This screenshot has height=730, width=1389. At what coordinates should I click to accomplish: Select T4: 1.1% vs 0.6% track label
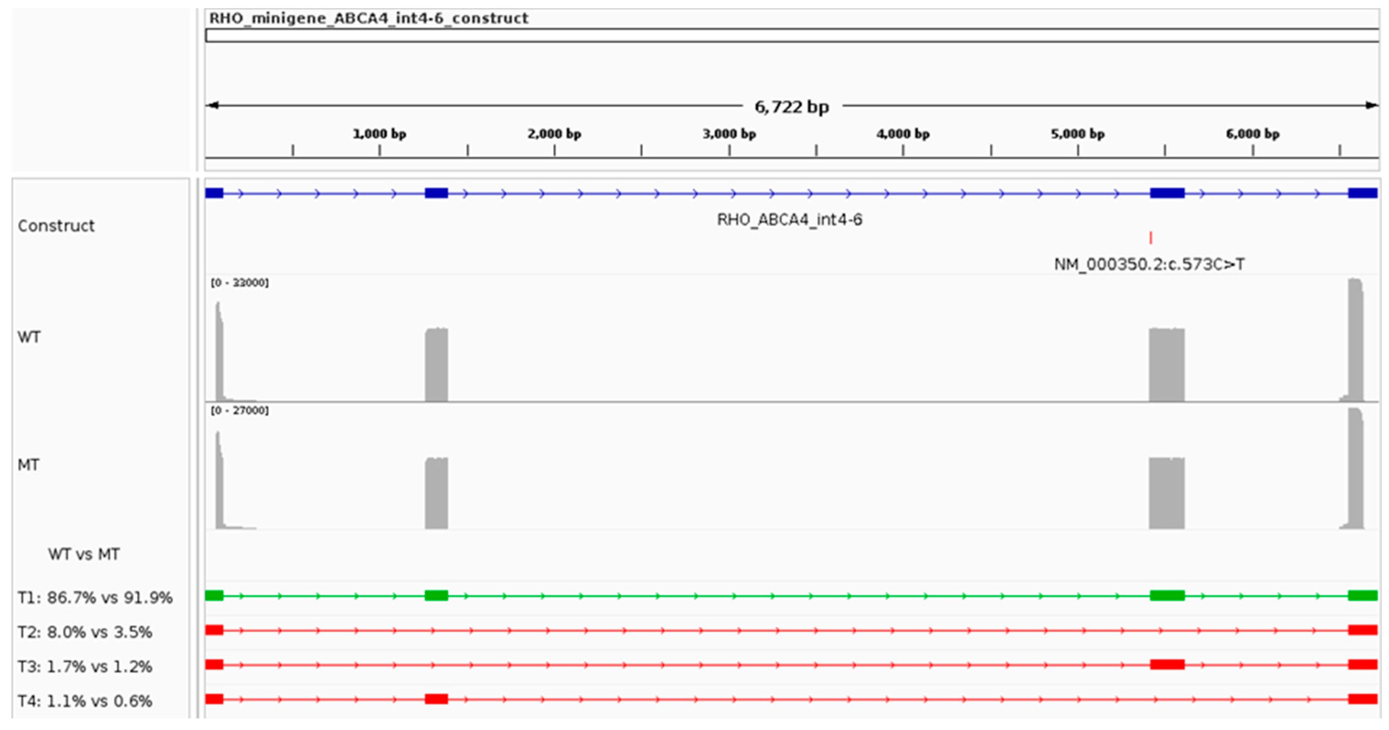click(85, 701)
